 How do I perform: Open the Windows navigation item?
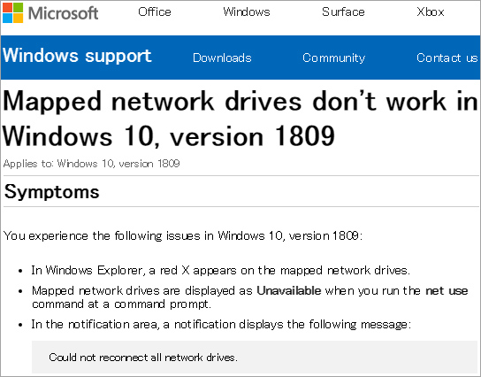pyautogui.click(x=247, y=12)
